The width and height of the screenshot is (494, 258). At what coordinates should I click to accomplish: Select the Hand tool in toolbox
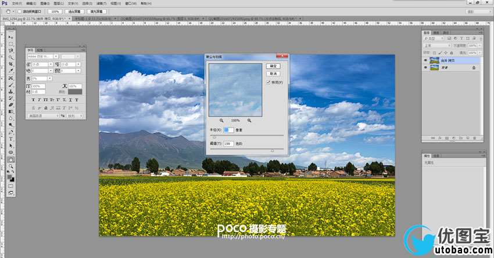click(10, 159)
